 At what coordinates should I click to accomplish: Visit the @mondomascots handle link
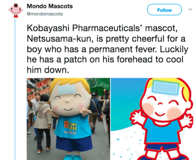(x=45, y=14)
